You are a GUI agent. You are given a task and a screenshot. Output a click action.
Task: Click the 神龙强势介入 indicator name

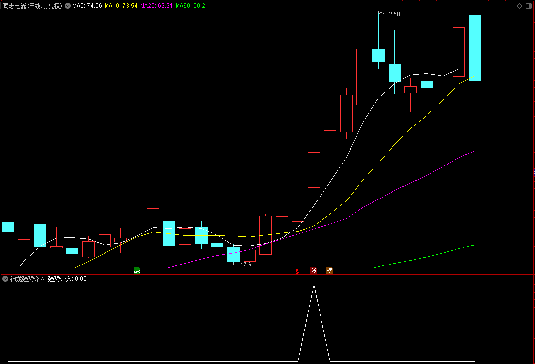pyautogui.click(x=28, y=279)
